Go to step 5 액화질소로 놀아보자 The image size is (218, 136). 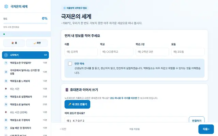(26, 104)
